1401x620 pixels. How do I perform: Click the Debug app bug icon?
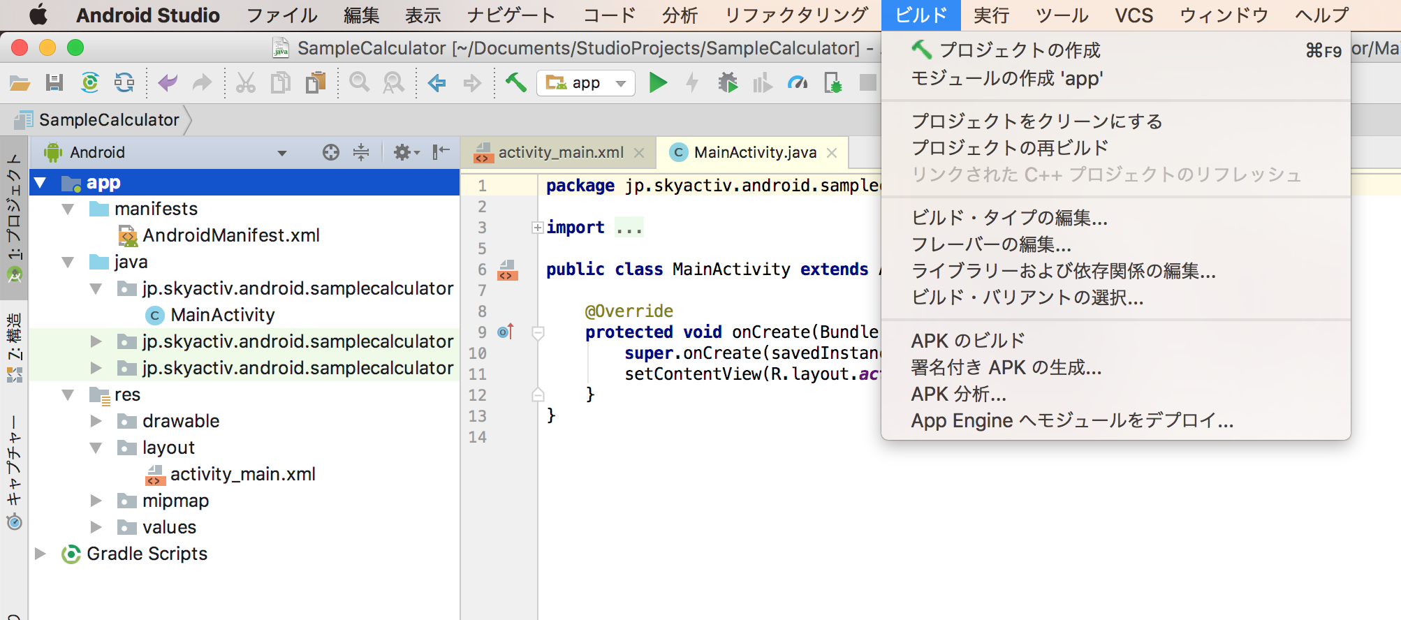point(728,83)
